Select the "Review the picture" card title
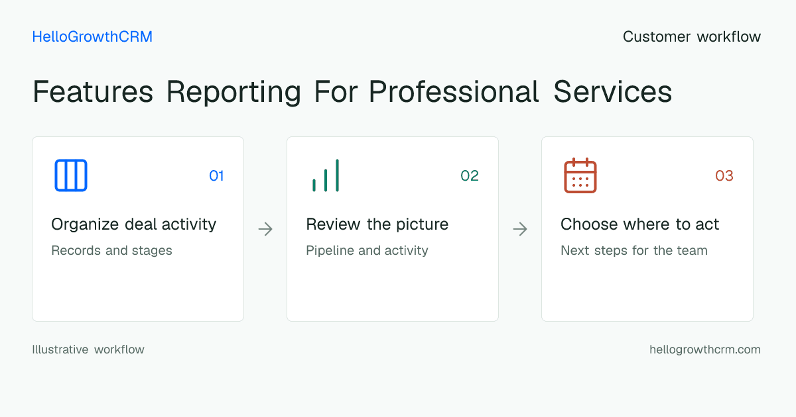This screenshot has width=796, height=417. click(x=377, y=224)
